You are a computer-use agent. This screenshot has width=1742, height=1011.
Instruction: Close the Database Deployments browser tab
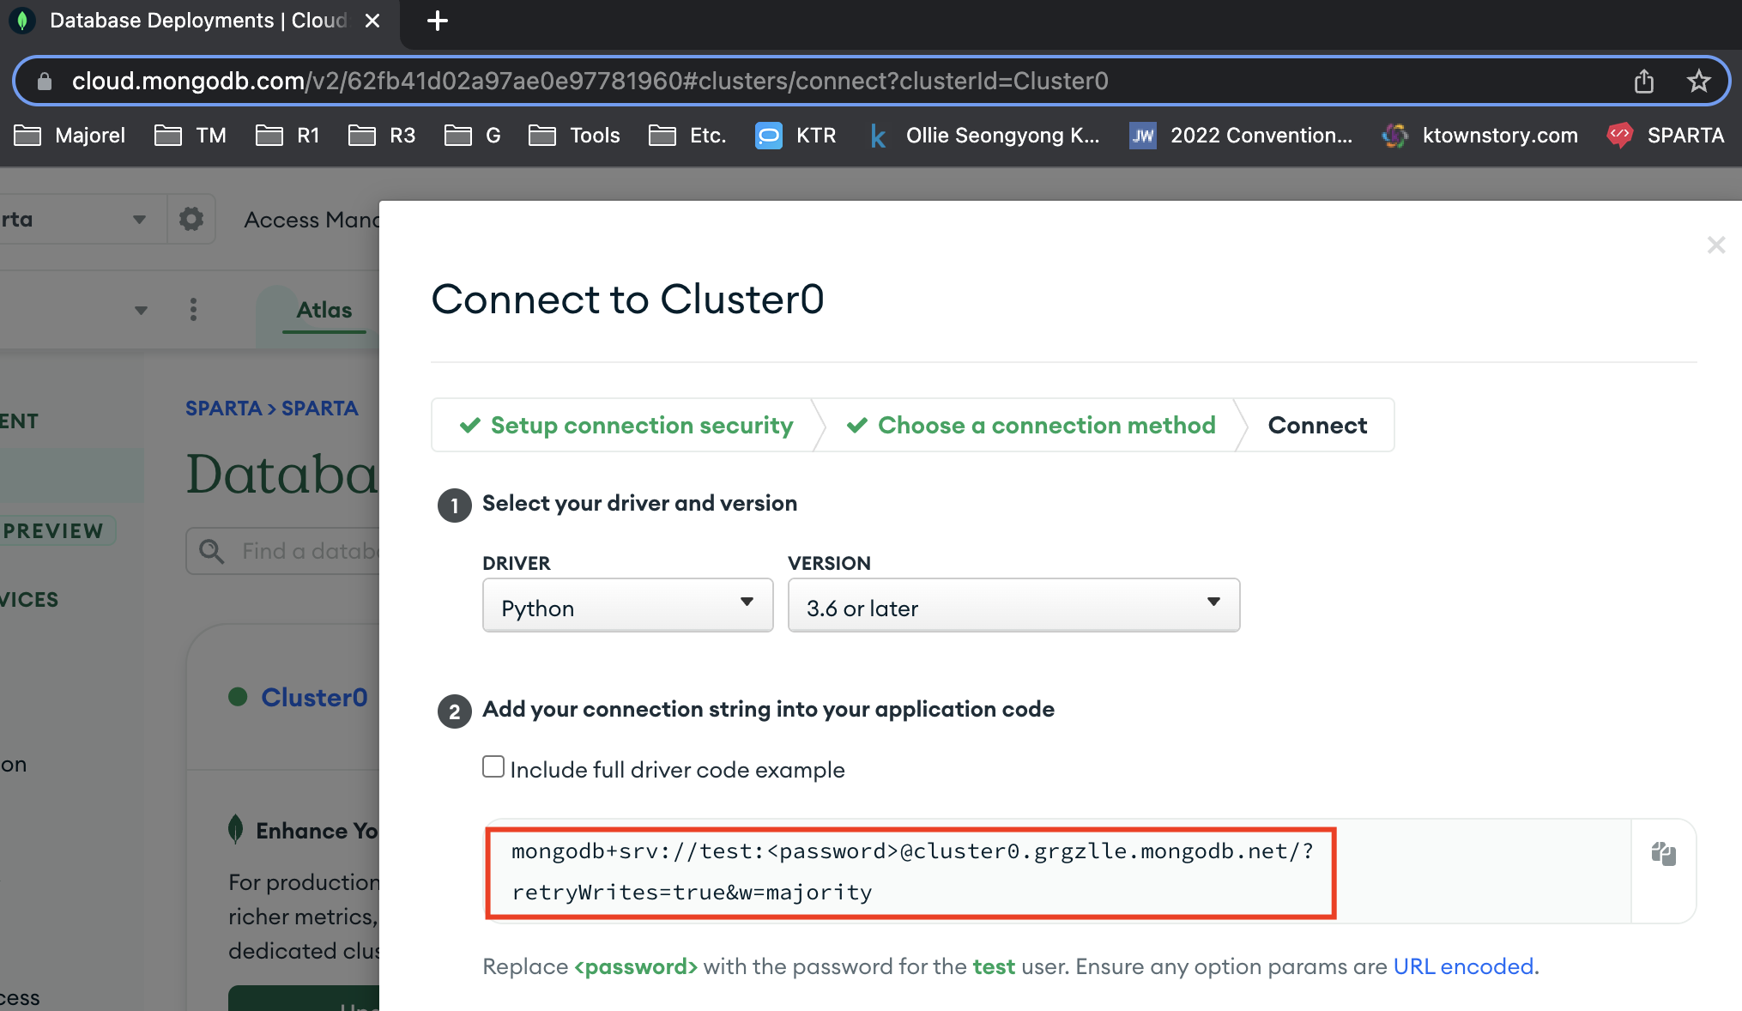pyautogui.click(x=372, y=21)
